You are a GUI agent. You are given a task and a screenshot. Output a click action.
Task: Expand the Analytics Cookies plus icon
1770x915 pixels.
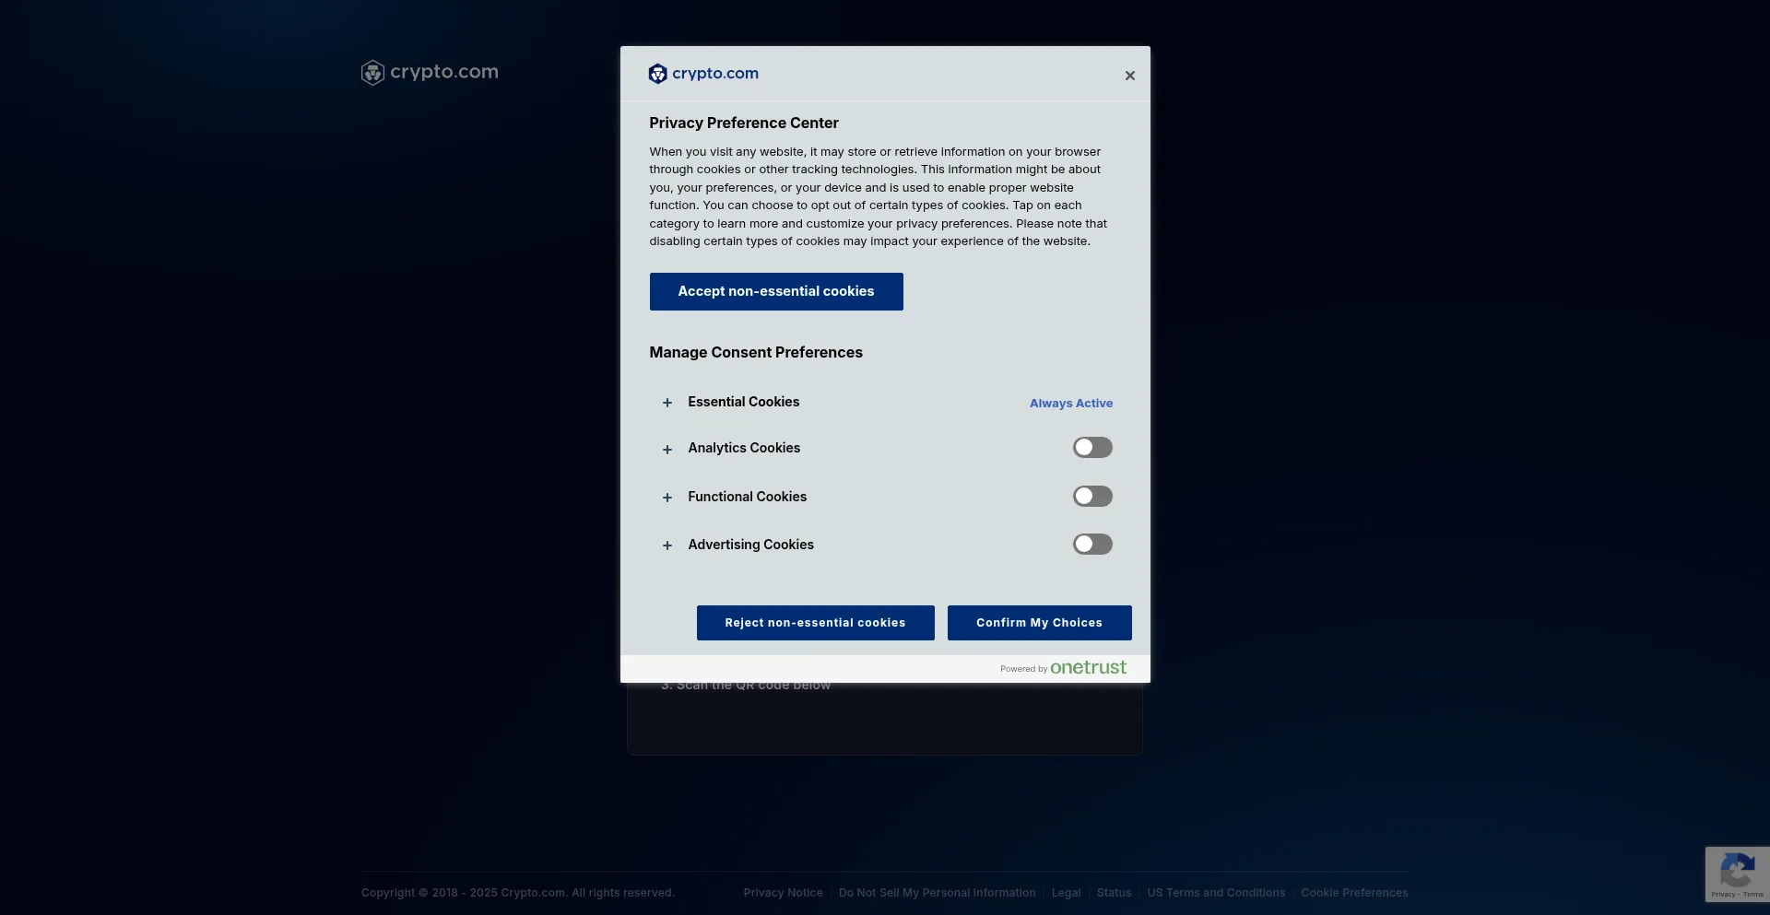coord(667,450)
